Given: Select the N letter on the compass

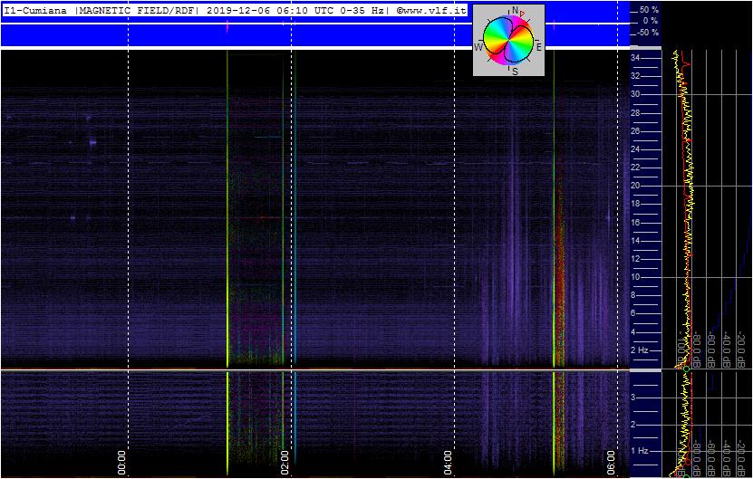Looking at the screenshot, I should coord(516,10).
